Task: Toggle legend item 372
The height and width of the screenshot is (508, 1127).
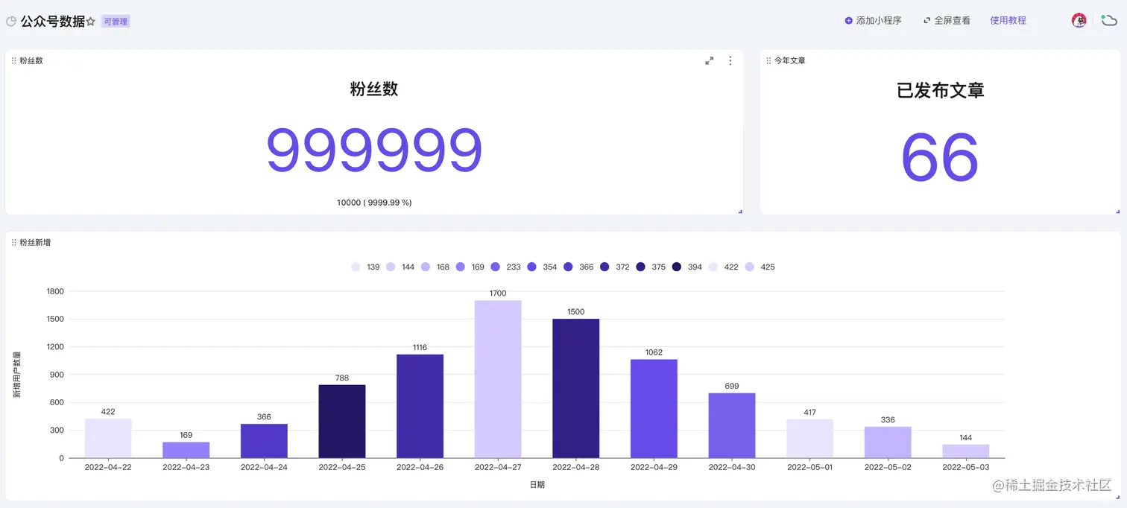Action: coord(614,267)
